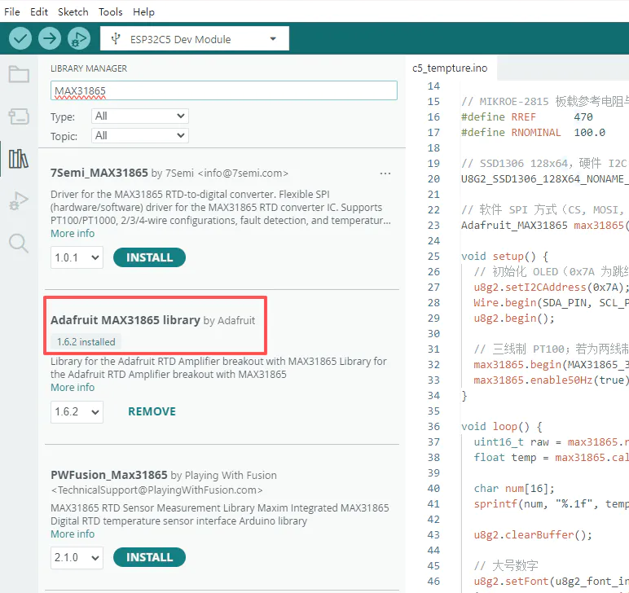629x593 pixels.
Task: Click line number 36 in the gutter
Action: (433, 426)
